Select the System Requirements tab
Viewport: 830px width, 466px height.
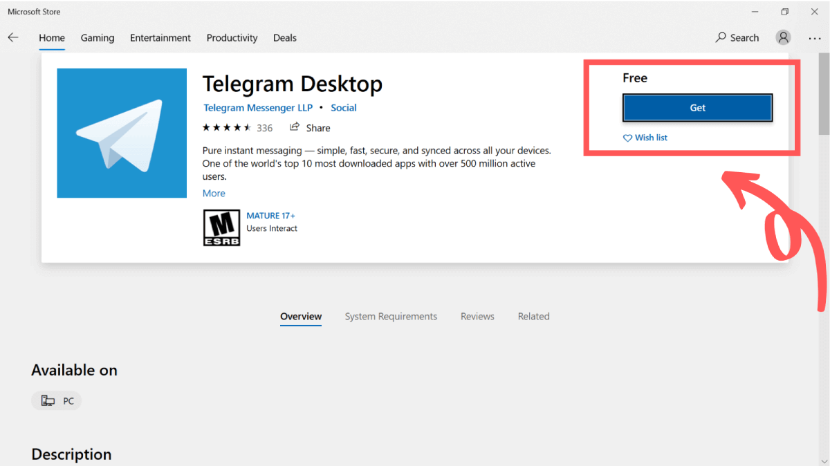(x=391, y=316)
